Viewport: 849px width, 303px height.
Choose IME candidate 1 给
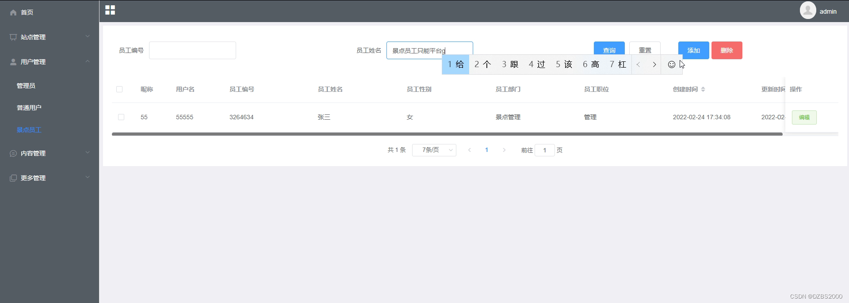455,64
